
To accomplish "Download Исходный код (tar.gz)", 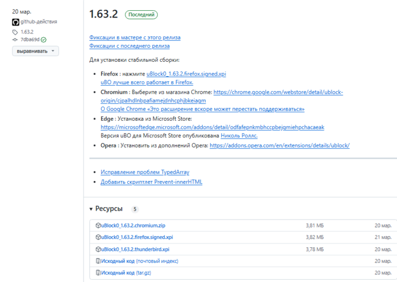I will coord(126,273).
